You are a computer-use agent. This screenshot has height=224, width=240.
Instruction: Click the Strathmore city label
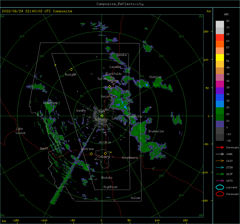(x=130, y=158)
